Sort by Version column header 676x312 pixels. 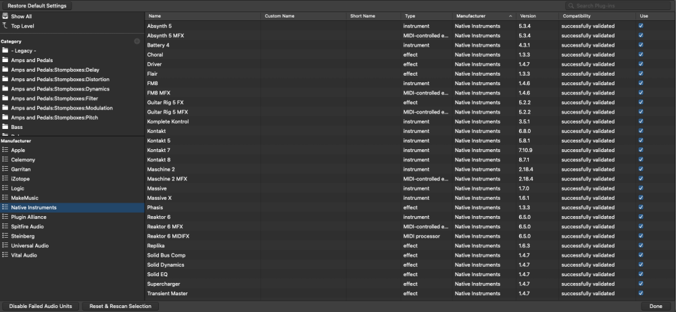(537, 16)
